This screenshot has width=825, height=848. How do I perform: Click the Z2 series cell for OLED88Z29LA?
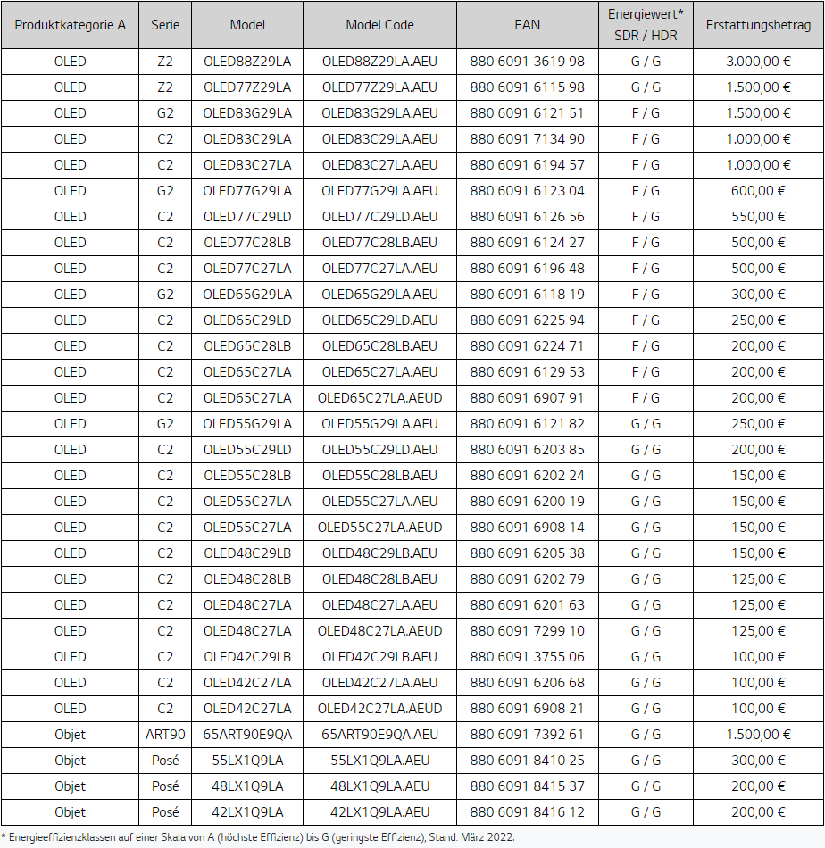165,62
